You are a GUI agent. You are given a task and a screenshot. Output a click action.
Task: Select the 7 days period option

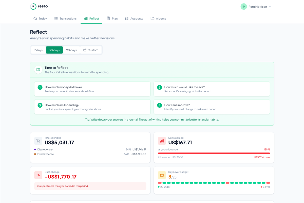[38, 50]
